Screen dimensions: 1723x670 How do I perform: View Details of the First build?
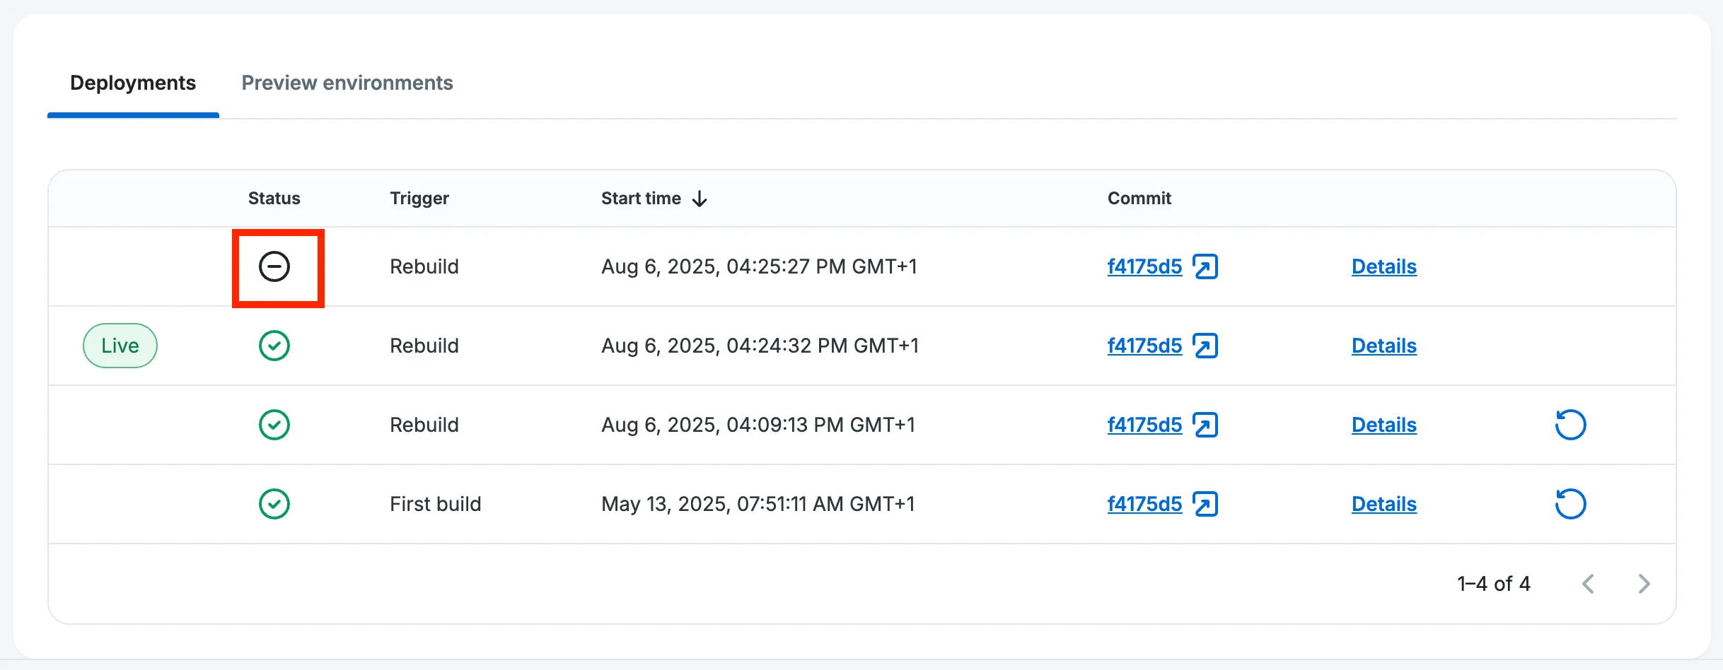(1383, 505)
